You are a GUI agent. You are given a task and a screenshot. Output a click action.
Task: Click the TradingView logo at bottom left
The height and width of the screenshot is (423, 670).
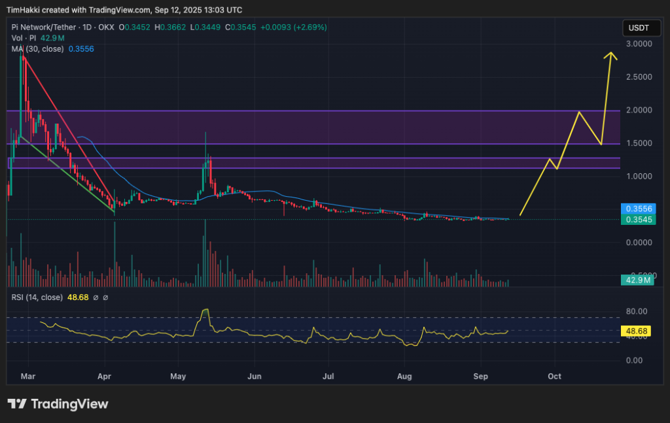(58, 403)
